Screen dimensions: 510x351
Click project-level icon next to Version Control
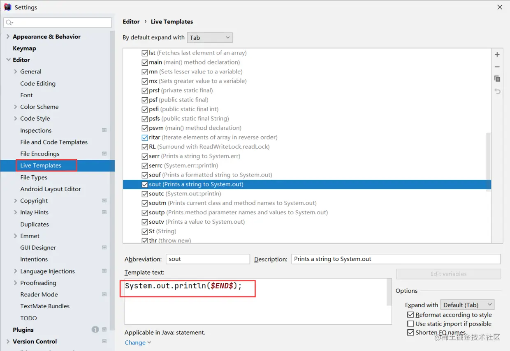coord(104,342)
